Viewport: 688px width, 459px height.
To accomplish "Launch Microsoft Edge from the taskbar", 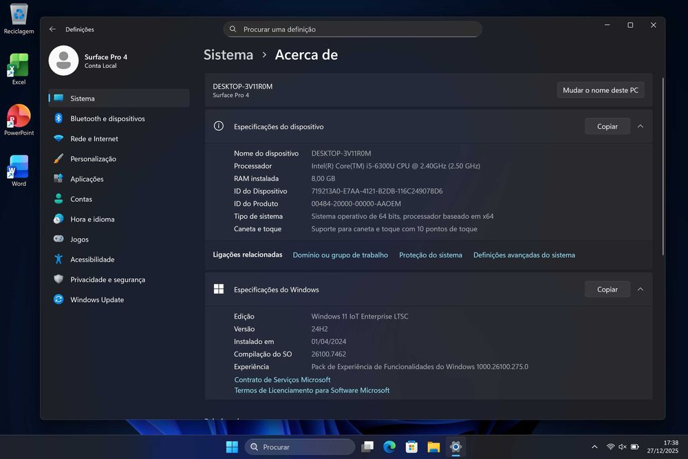I will 389,447.
